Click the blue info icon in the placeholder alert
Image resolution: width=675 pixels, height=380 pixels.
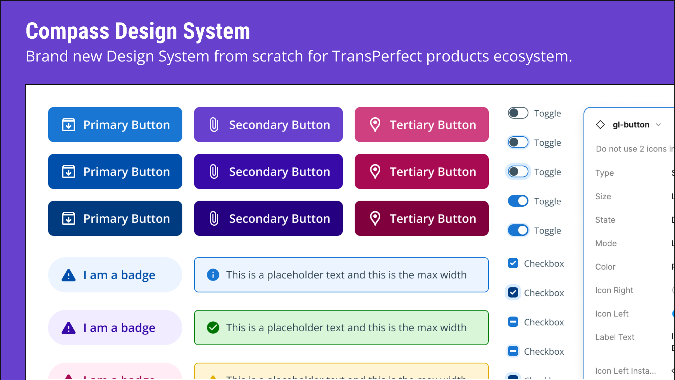tap(213, 275)
